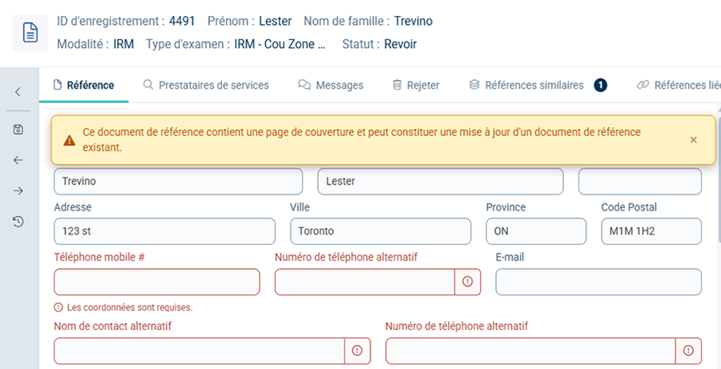
Task: Open the Références liées tab
Action: tap(679, 85)
